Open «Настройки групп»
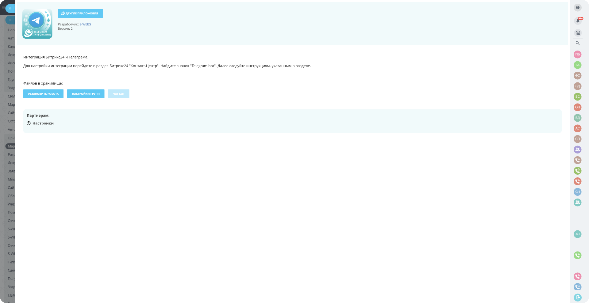Screen dimensions: 589x303 (x=86, y=94)
